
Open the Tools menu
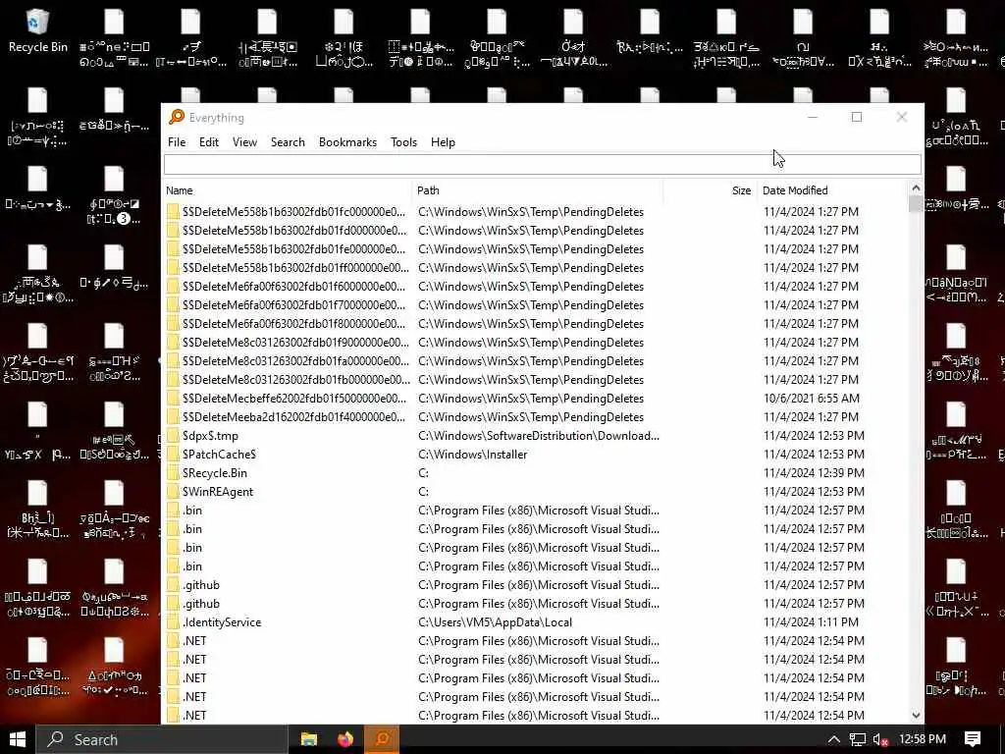coord(403,142)
